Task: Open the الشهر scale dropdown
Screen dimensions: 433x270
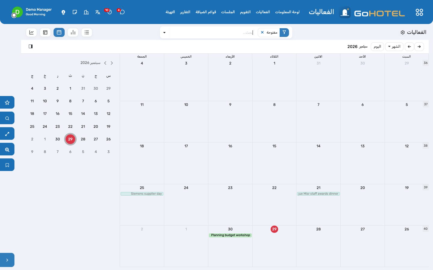Action: 394,46
